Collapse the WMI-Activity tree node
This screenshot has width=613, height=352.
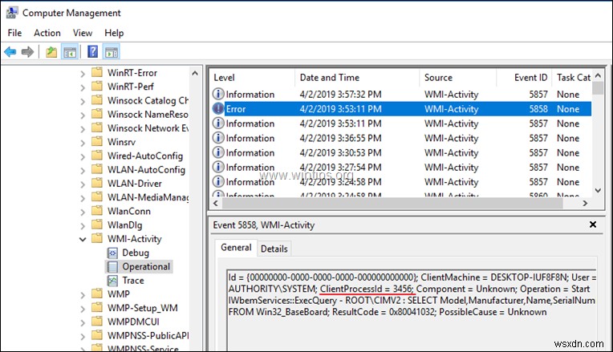83,239
